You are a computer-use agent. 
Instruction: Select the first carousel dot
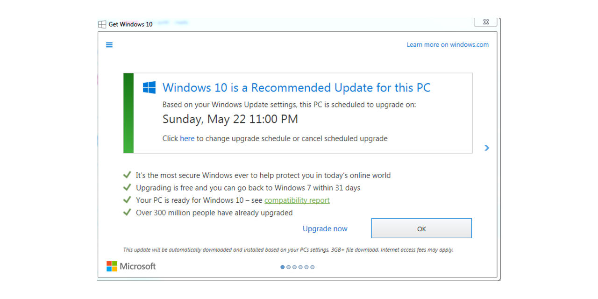282,267
